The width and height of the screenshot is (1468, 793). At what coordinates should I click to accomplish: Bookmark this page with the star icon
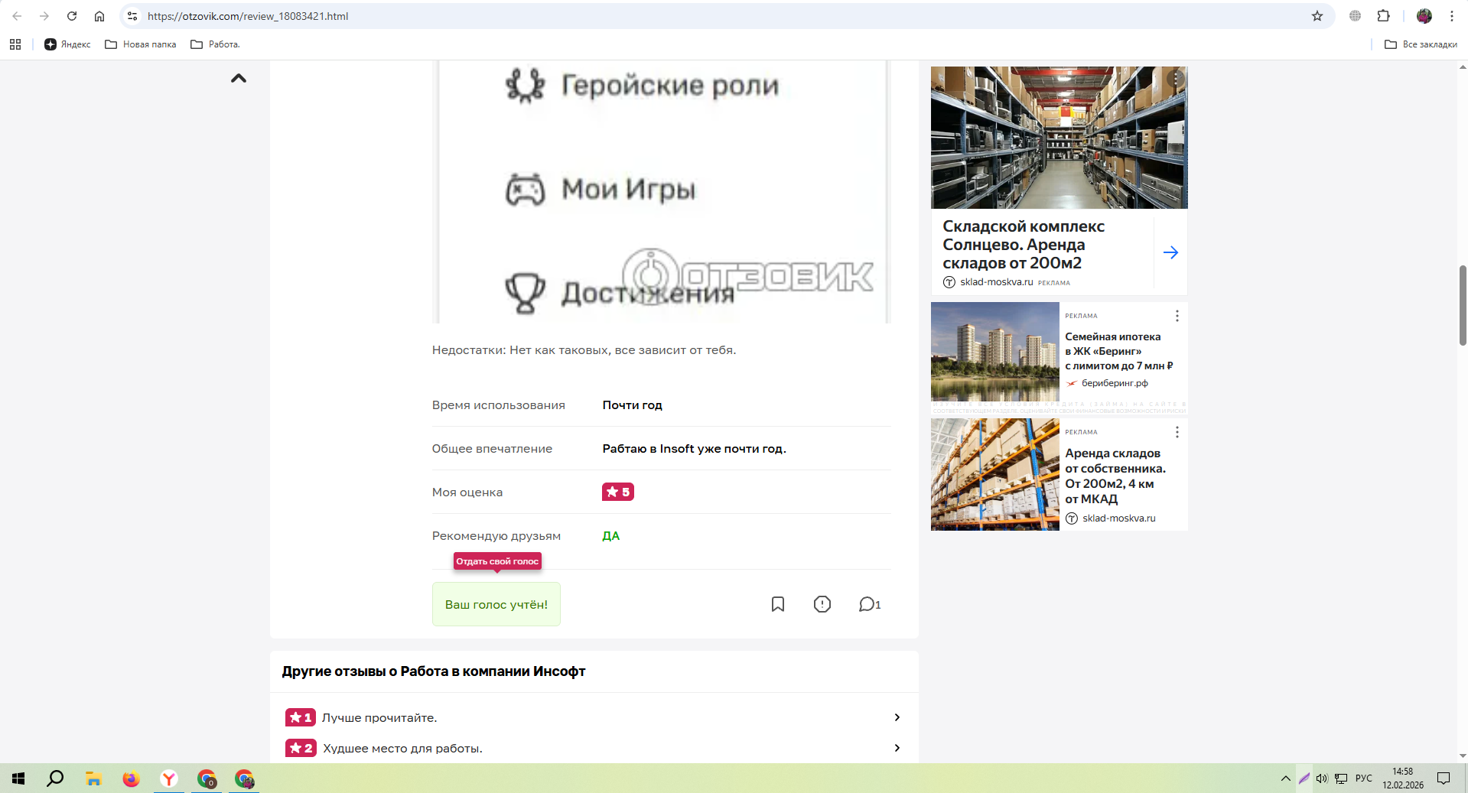[x=1317, y=16]
